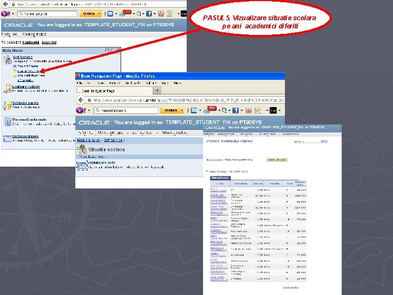Open the SEARCH button dropdown arrow in the Firefox window
Viewport: 393px width, 295px height.
[182, 110]
